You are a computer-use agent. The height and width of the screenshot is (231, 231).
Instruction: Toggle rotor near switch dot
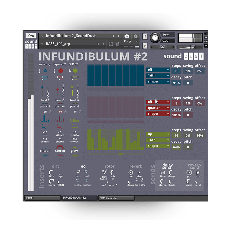116,185
